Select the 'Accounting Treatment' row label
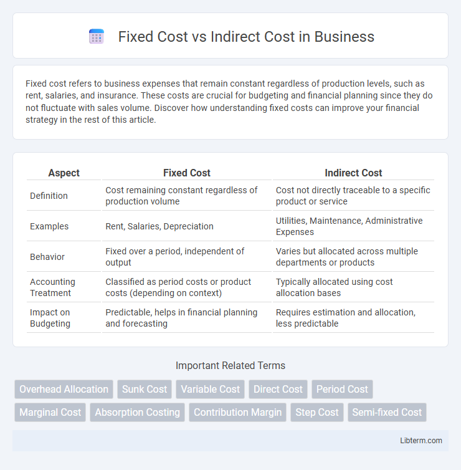Viewport: 461px width, 470px height. [52, 287]
